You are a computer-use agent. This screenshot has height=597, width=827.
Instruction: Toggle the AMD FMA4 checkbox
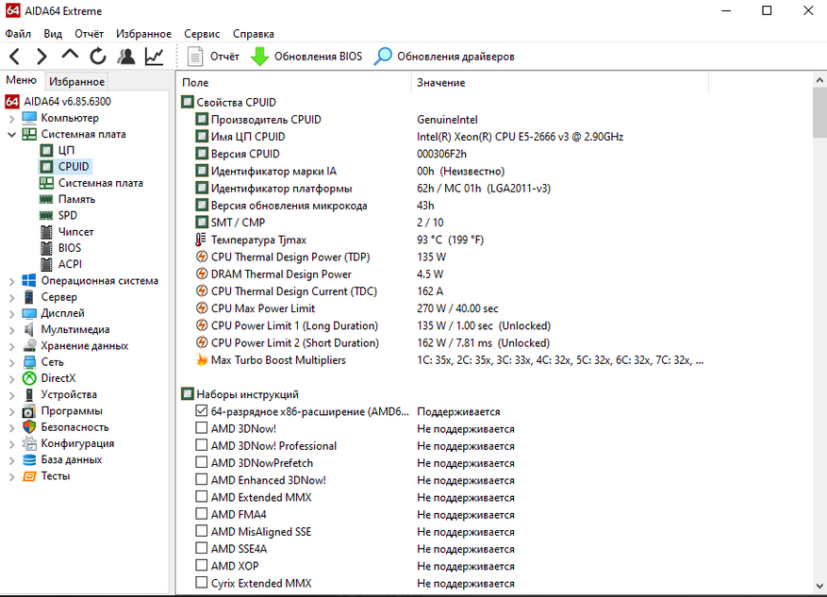pyautogui.click(x=201, y=515)
